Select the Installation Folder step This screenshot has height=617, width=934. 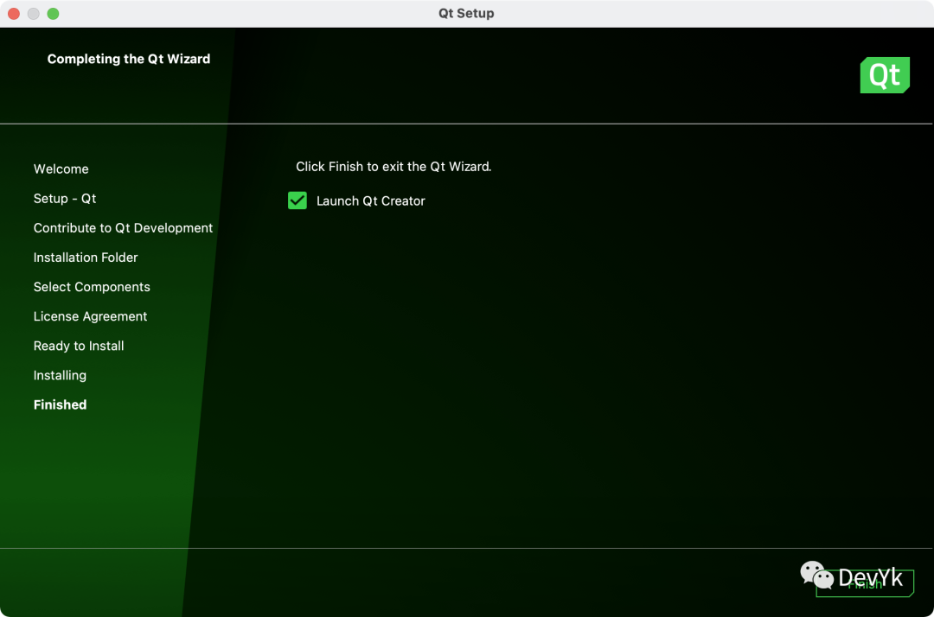point(85,258)
